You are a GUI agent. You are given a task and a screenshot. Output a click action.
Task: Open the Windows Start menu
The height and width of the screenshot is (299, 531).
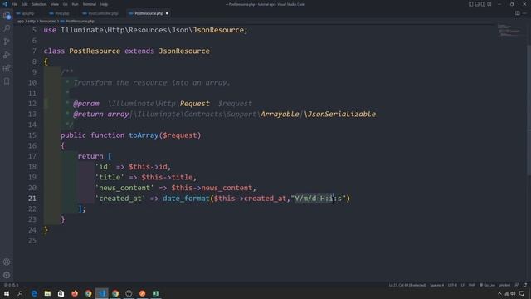point(7,293)
